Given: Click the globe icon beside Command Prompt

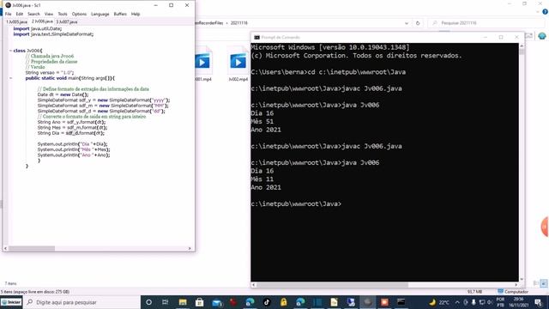Looking at the screenshot, I should [542, 36].
